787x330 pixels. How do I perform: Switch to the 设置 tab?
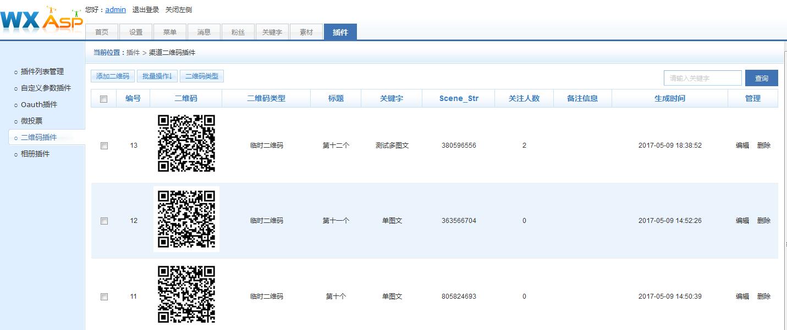point(136,32)
